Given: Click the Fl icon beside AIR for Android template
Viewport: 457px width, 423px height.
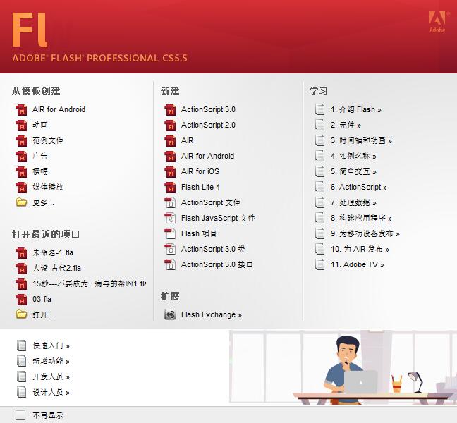Looking at the screenshot, I should tap(21, 109).
